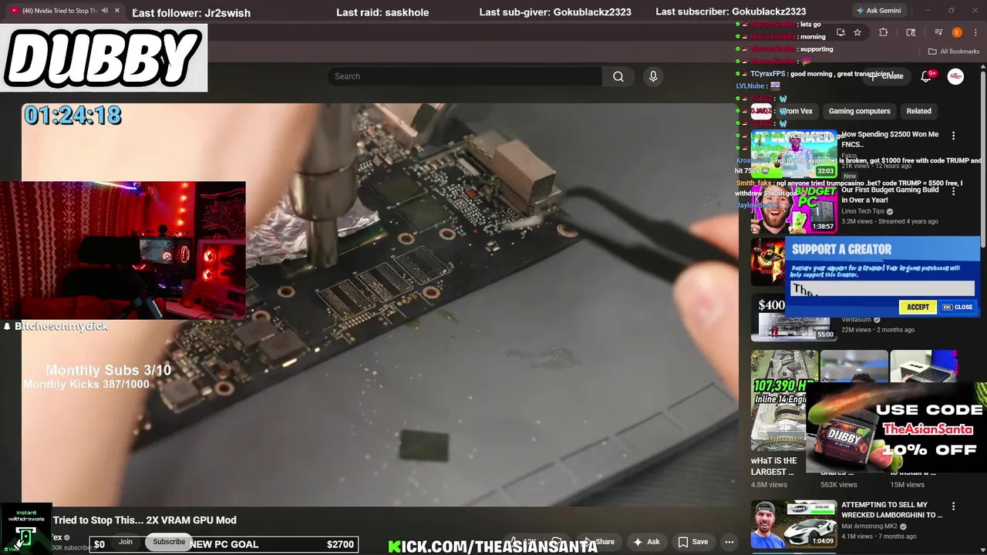Click the YouTube search magnifier button
This screenshot has width=987, height=555.
[x=618, y=76]
